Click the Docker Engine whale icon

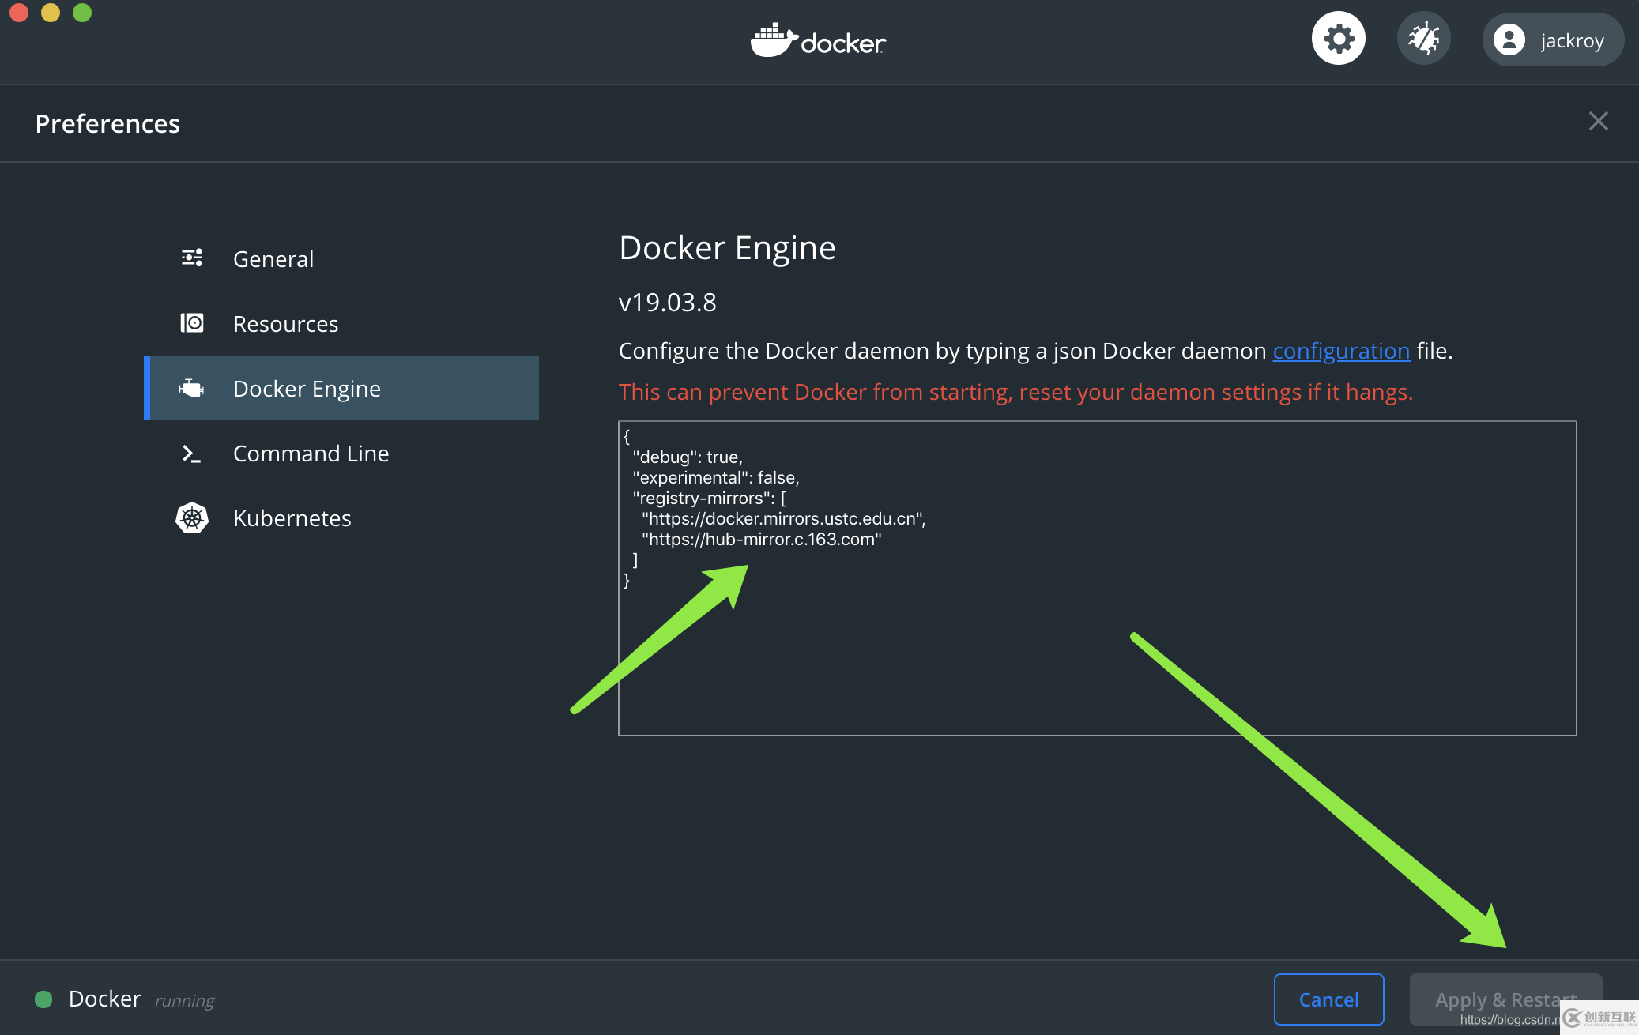(191, 387)
